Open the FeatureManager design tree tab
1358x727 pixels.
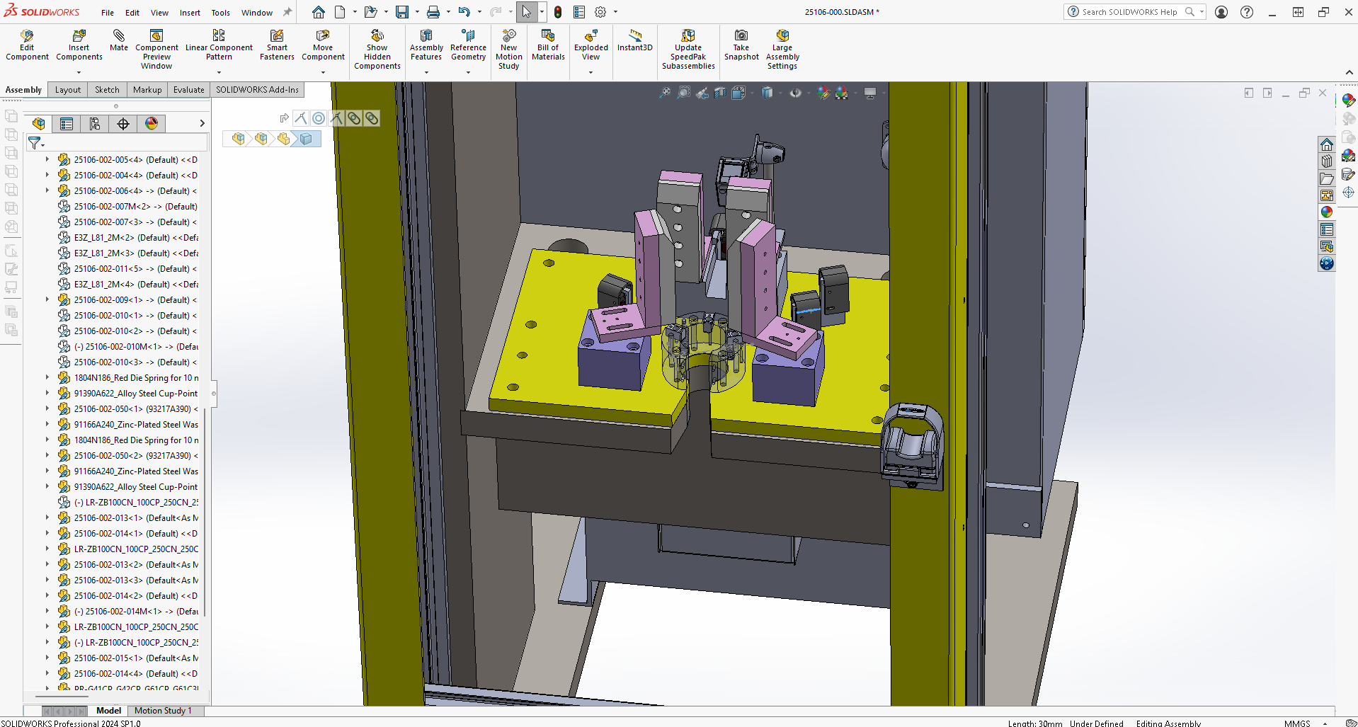point(39,124)
